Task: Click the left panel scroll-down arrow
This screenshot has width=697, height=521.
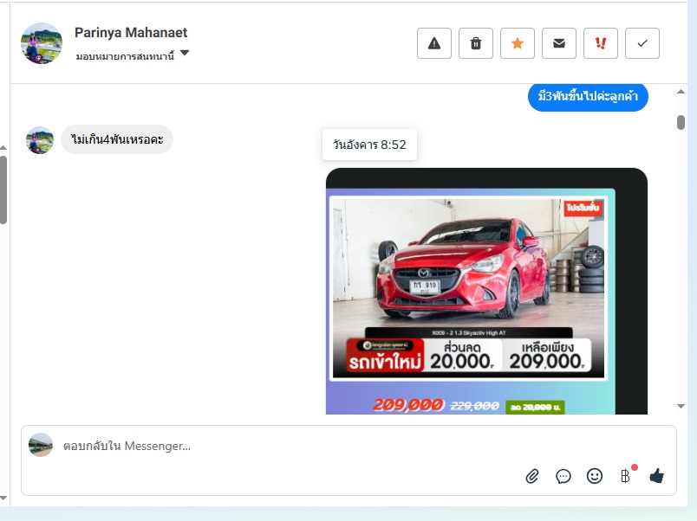Action: click(x=3, y=498)
